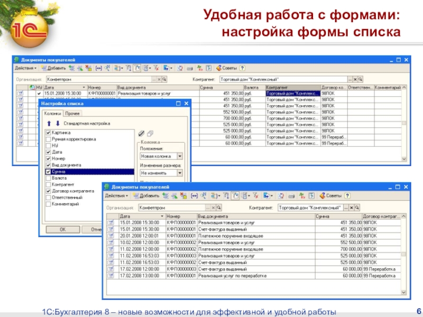Click Советы button in front window toolbar

point(331,196)
